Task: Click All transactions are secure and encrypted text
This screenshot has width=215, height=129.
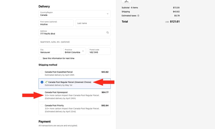Action: pos(58,125)
